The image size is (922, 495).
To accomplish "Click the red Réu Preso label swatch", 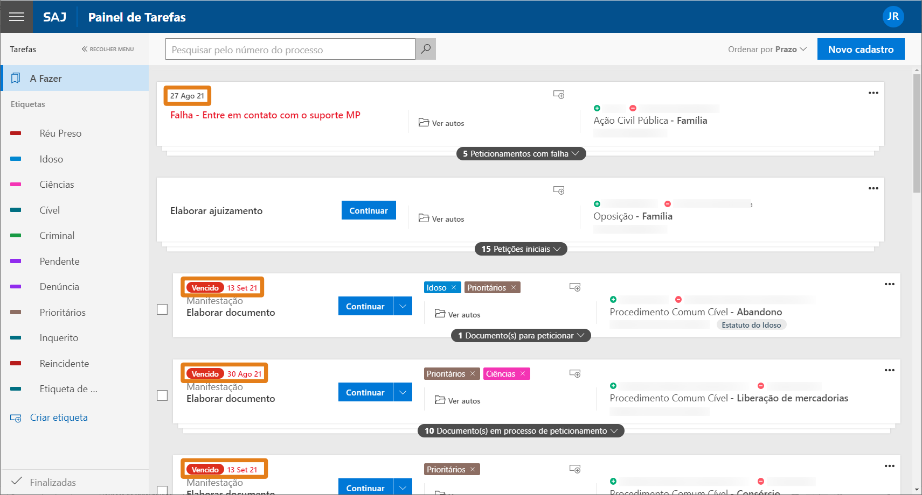I will 16,133.
